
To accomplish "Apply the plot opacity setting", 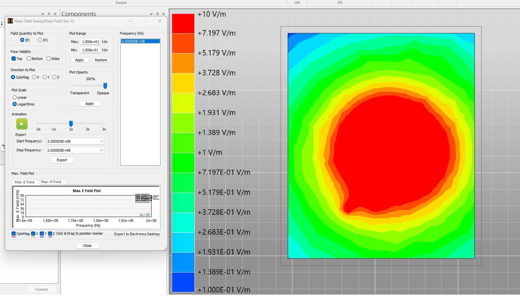I will [90, 104].
